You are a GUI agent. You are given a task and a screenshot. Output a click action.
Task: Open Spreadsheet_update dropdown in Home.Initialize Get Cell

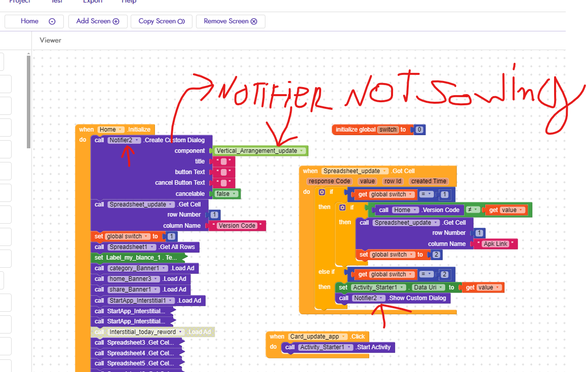[x=141, y=204]
